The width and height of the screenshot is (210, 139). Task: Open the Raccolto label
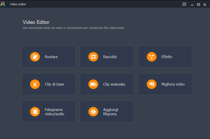tap(110, 57)
